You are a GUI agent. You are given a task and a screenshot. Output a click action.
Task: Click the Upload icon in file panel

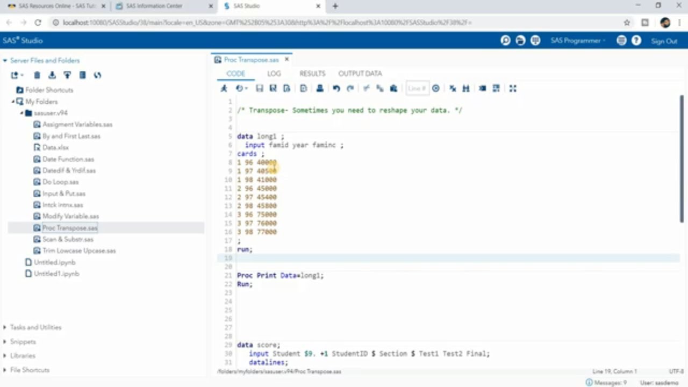point(67,75)
